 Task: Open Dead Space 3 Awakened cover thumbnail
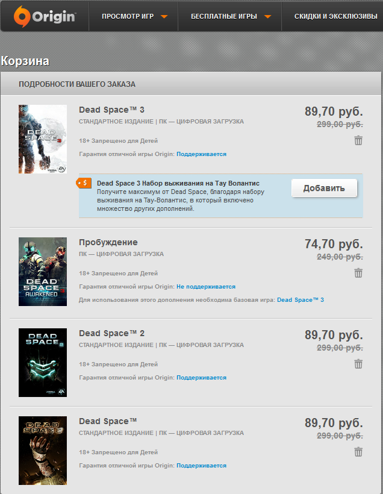point(43,272)
